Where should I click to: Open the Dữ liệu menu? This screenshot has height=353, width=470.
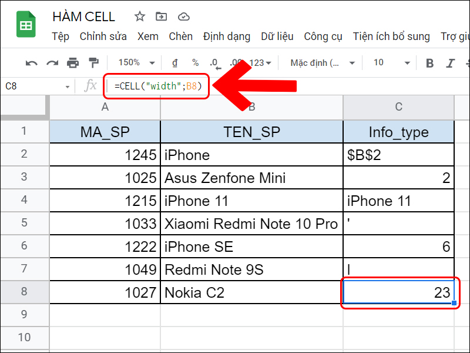pyautogui.click(x=277, y=36)
